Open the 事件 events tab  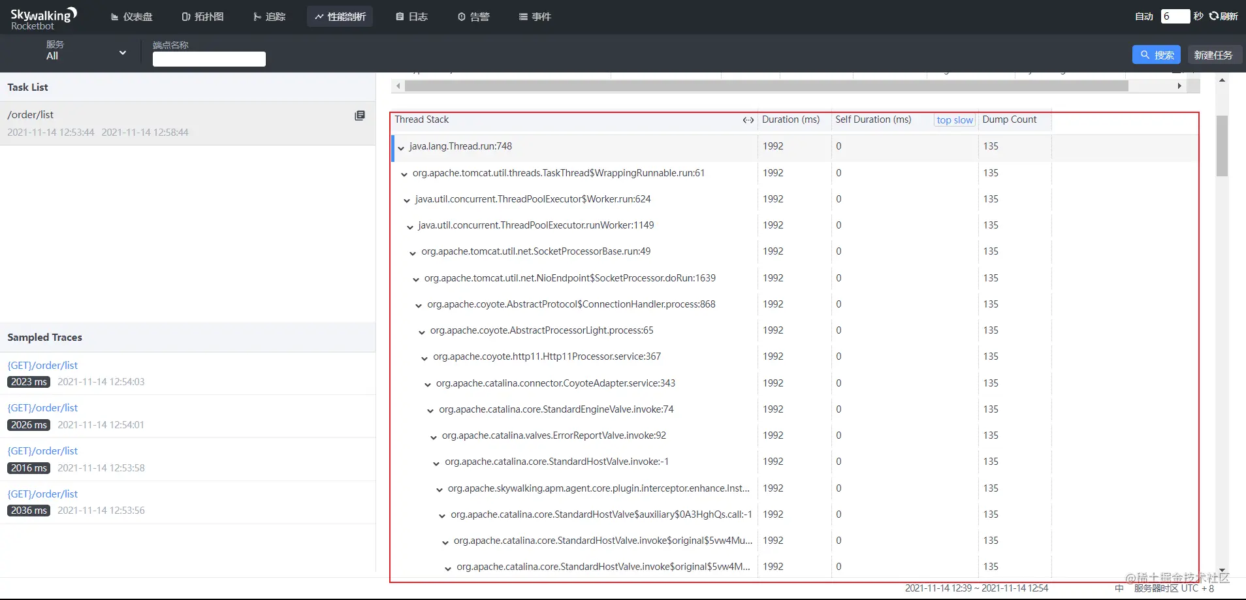535,16
